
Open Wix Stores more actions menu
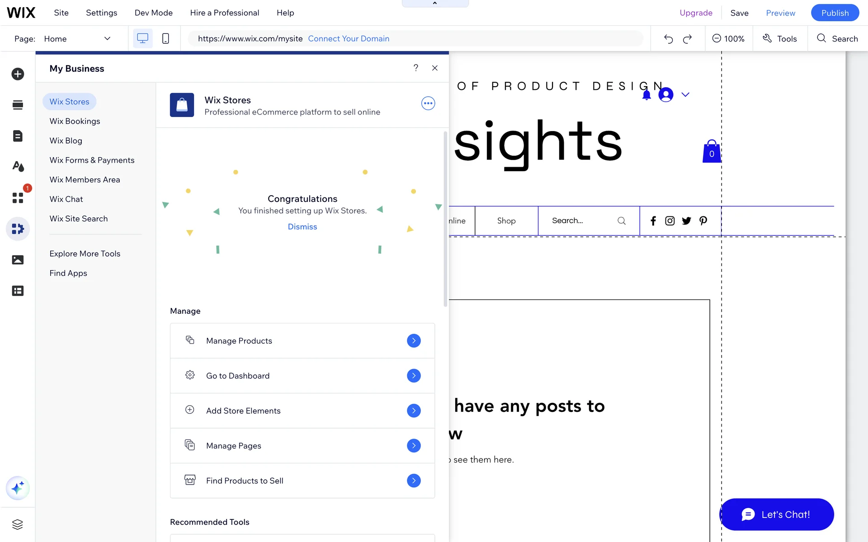click(428, 103)
